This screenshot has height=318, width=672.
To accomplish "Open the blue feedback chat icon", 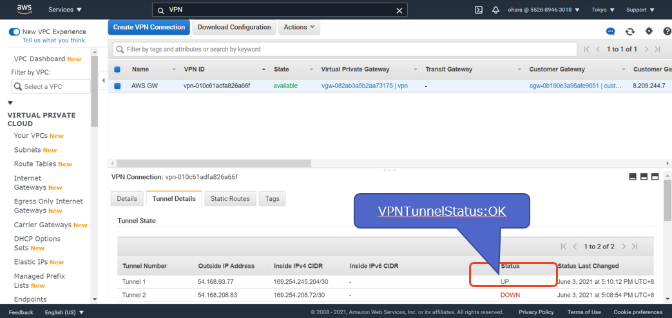I will pyautogui.click(x=610, y=32).
